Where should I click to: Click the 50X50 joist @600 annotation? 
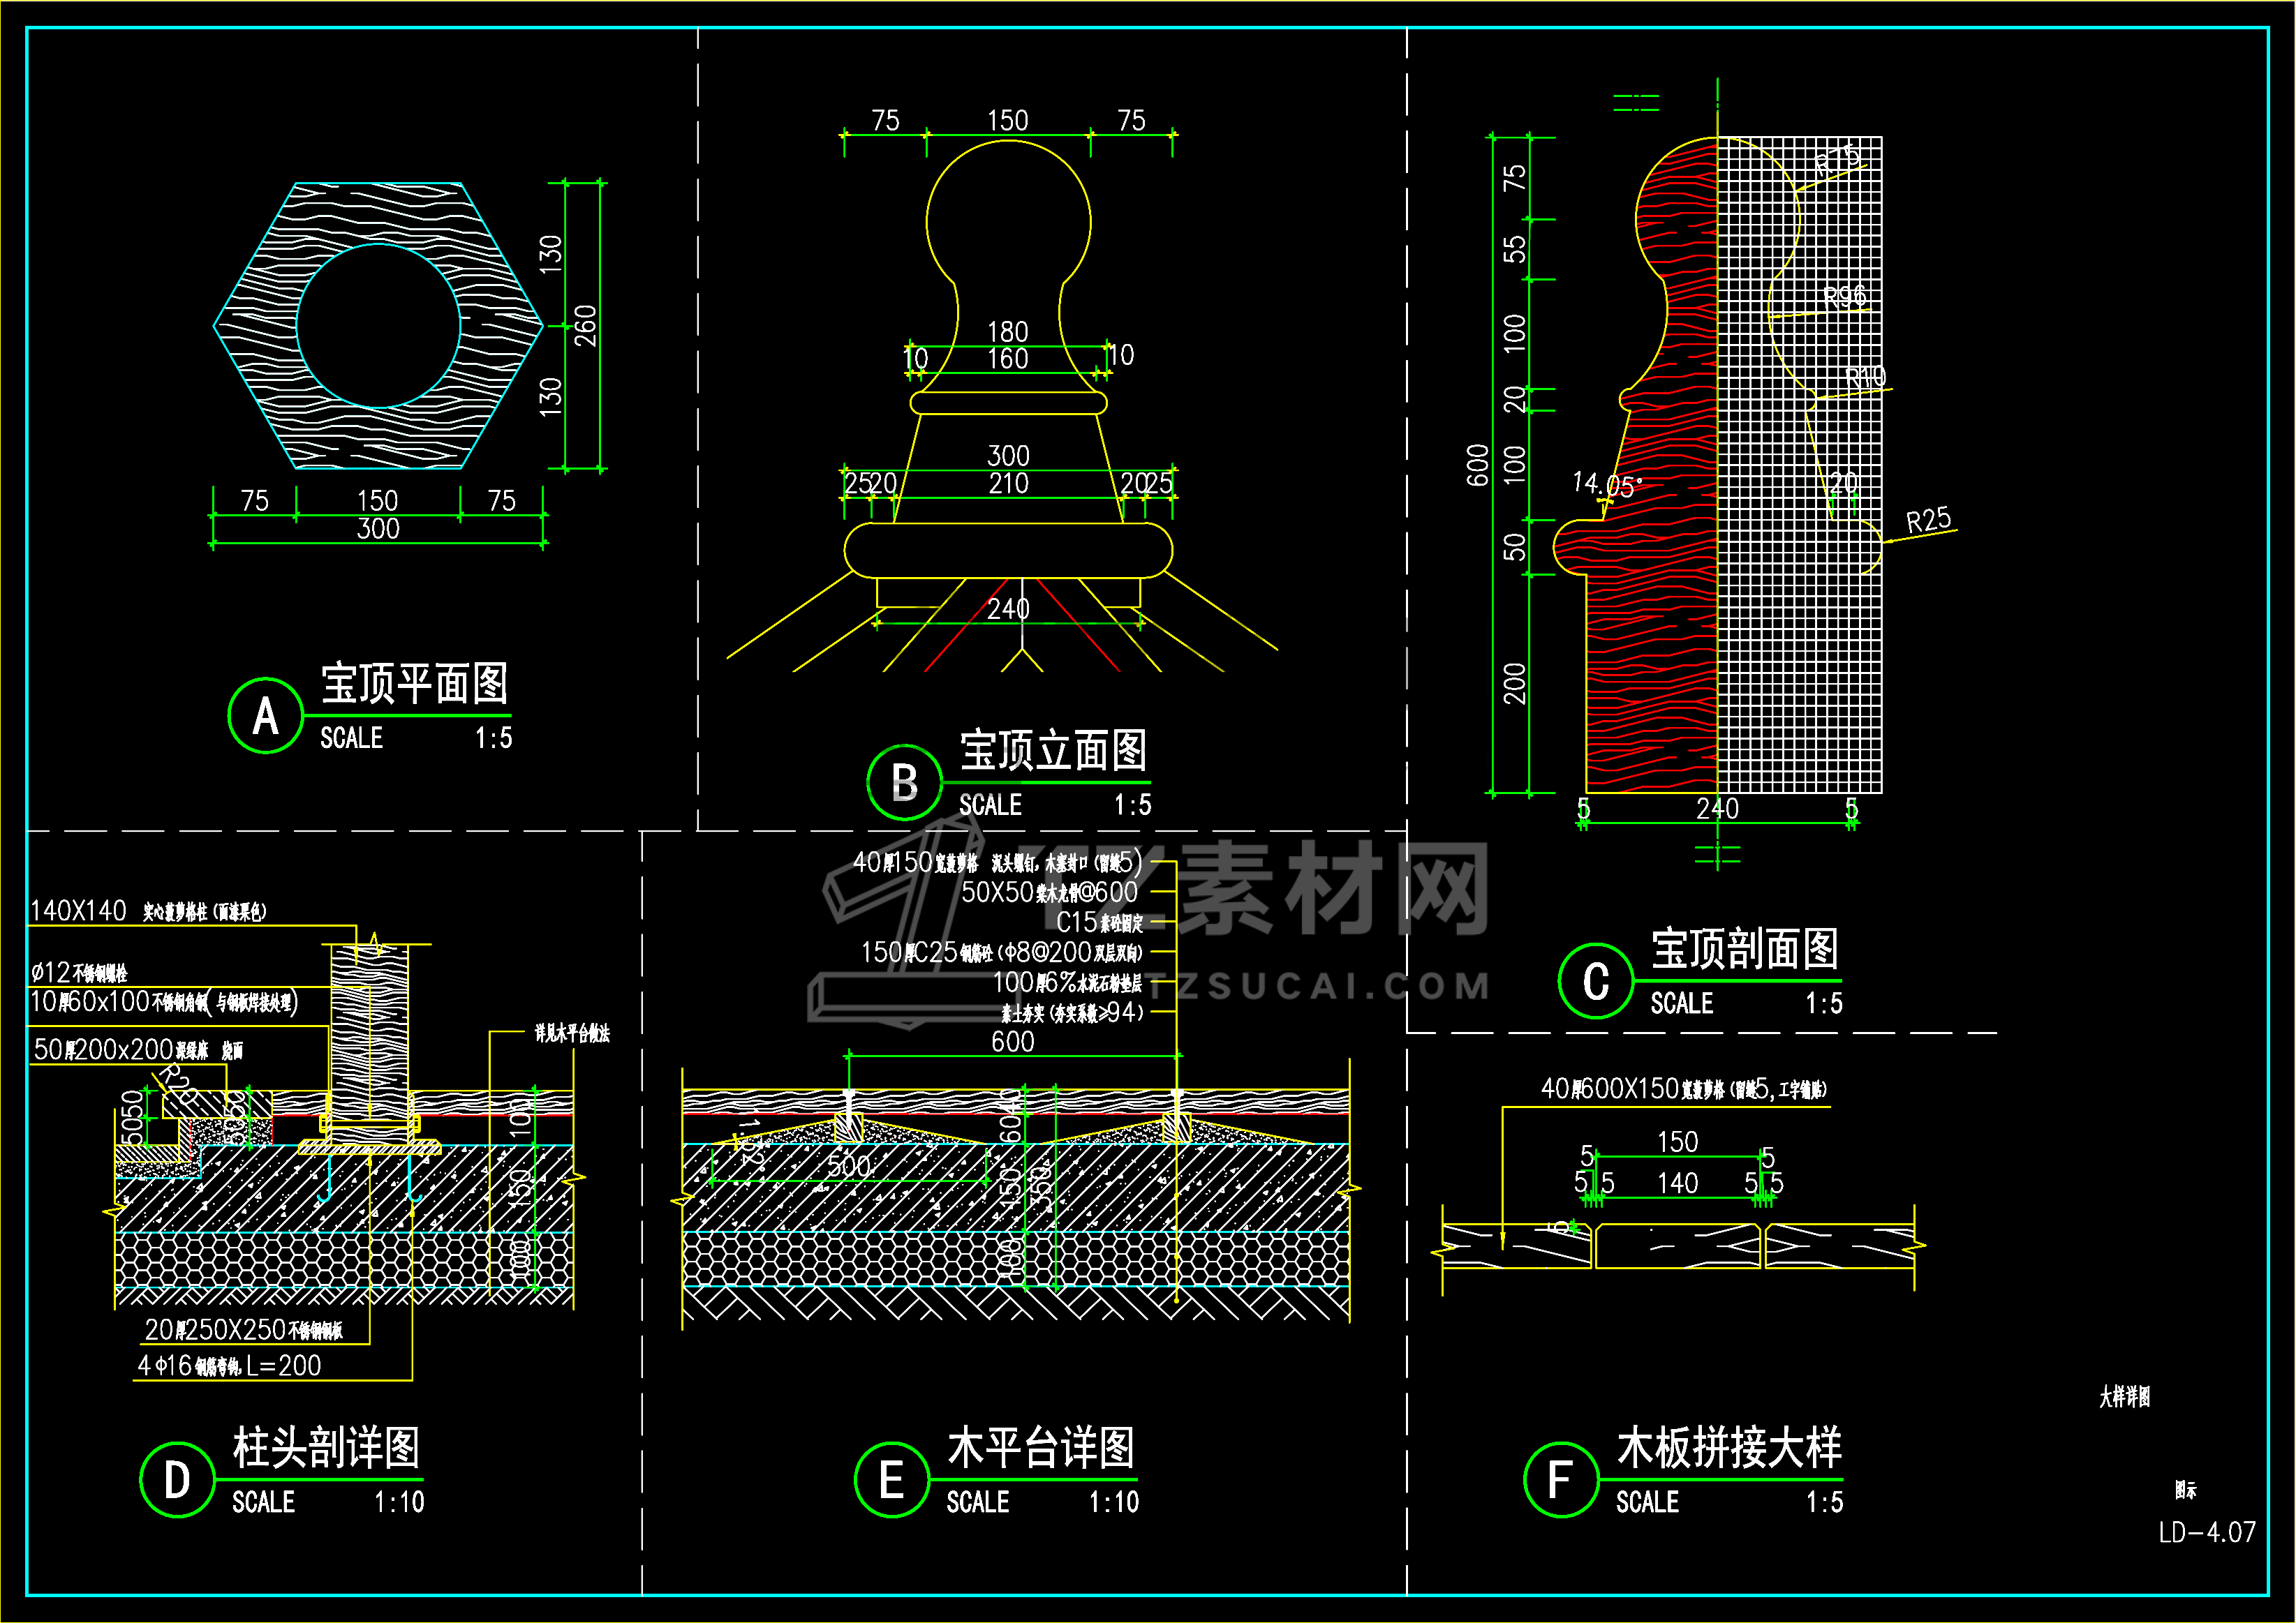point(1049,892)
